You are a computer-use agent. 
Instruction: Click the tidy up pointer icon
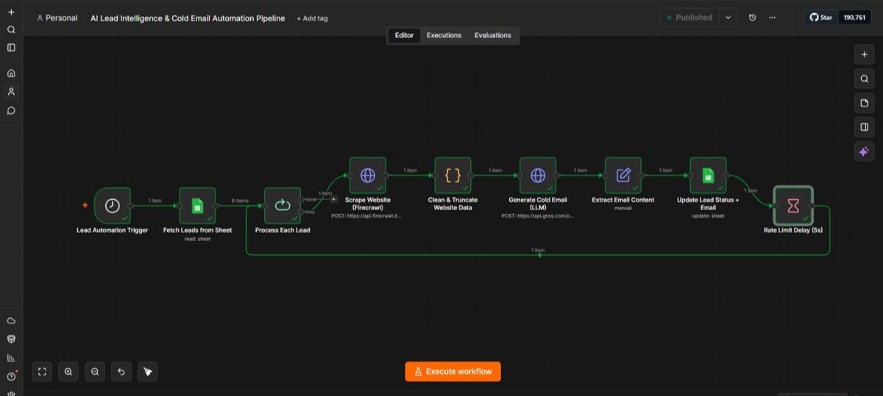pyautogui.click(x=148, y=372)
